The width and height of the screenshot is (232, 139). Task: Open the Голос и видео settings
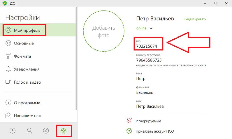38,82
